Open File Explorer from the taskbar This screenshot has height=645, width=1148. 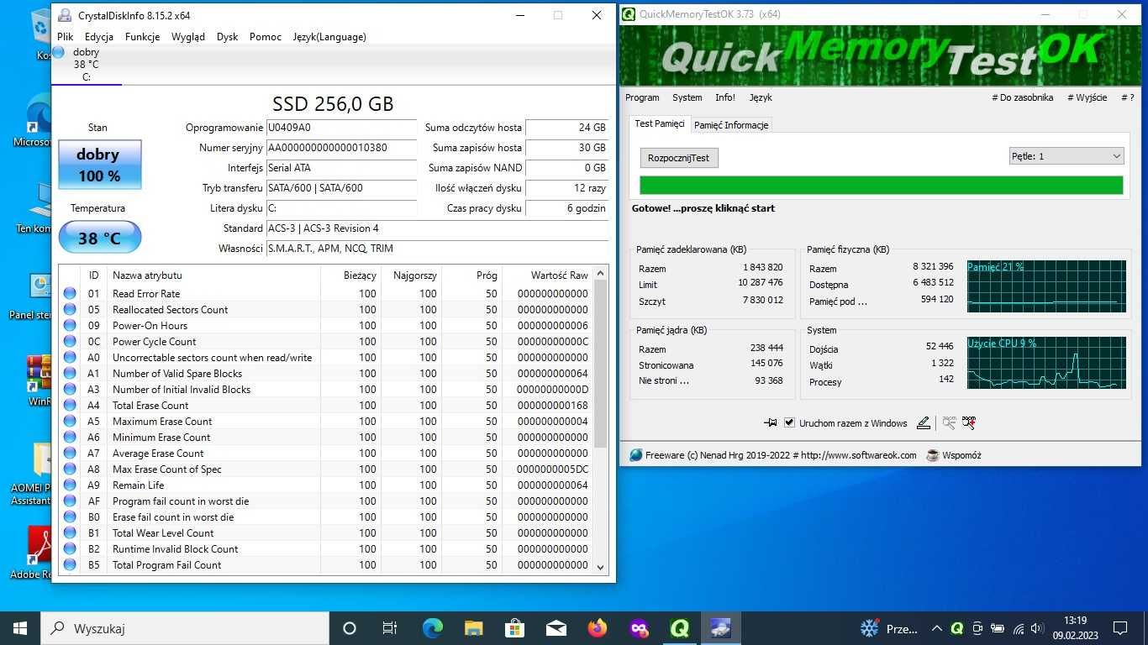pyautogui.click(x=473, y=628)
